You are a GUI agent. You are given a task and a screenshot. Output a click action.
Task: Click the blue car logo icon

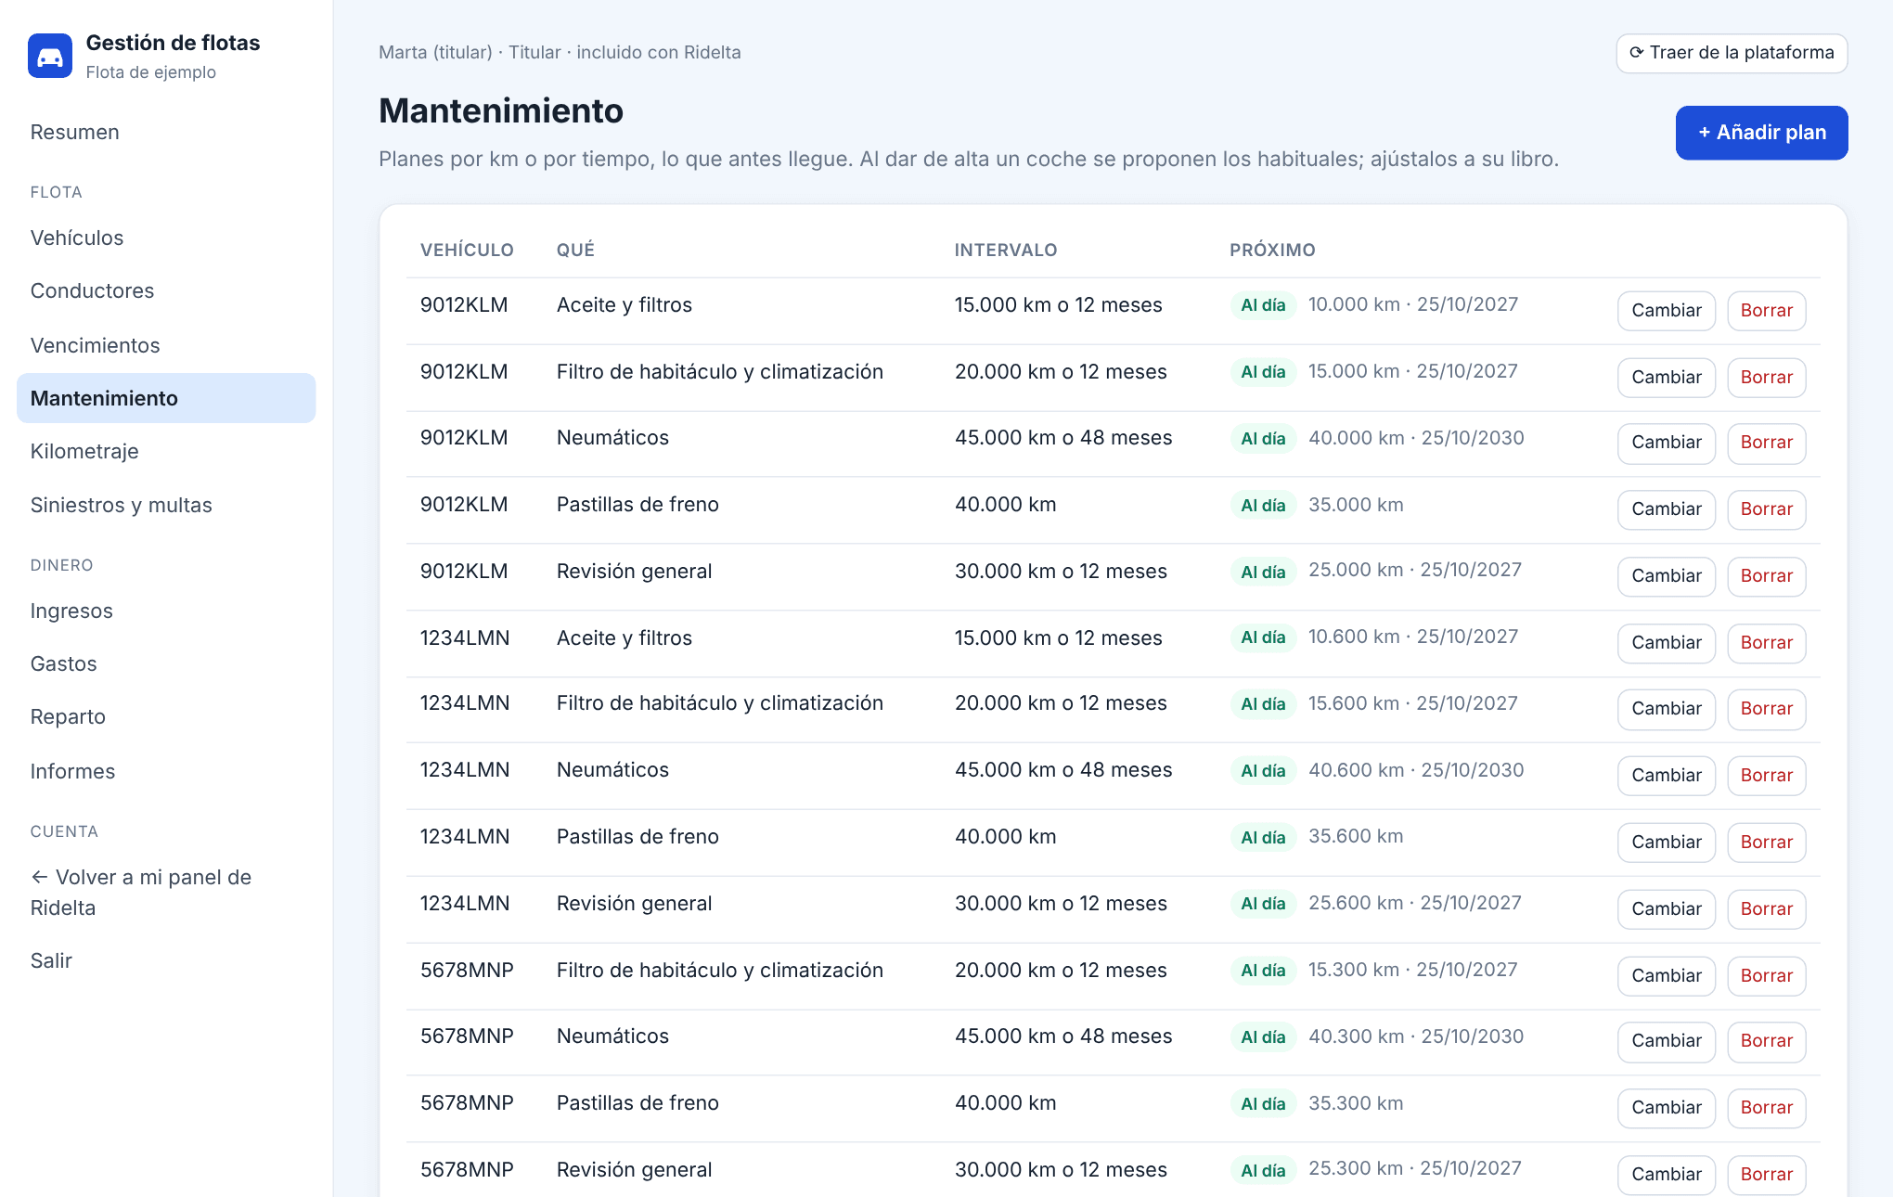coord(50,56)
